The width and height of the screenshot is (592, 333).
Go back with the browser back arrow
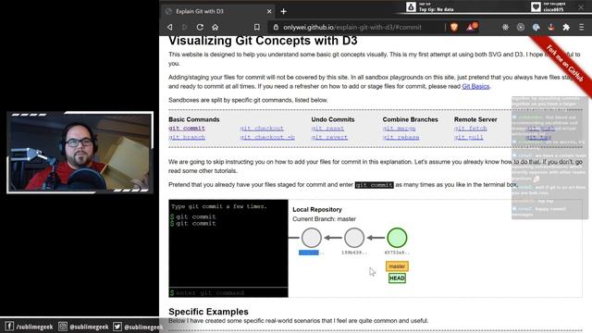[x=170, y=27]
